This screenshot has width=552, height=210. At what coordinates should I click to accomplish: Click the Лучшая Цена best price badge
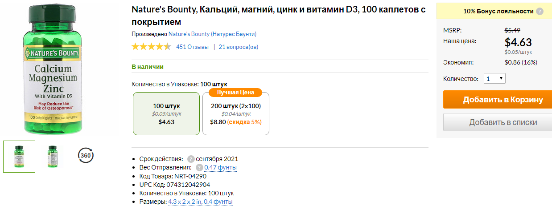[235, 92]
